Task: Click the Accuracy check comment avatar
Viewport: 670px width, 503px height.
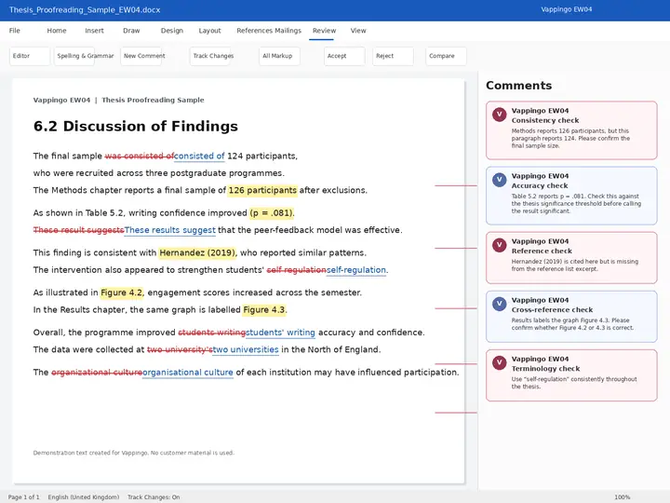Action: click(x=499, y=180)
